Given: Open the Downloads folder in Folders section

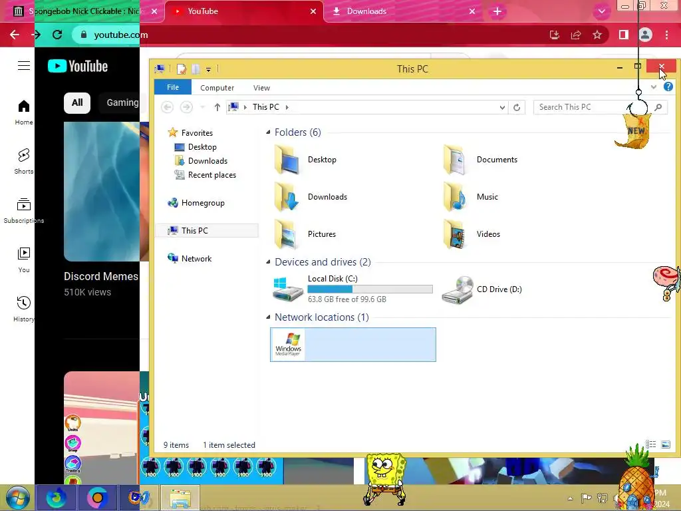Looking at the screenshot, I should point(311,197).
